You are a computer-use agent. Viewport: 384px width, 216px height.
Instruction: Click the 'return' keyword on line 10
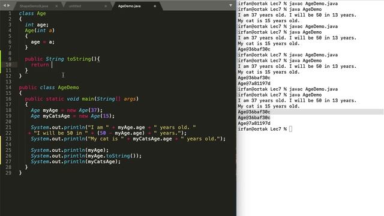(x=40, y=65)
